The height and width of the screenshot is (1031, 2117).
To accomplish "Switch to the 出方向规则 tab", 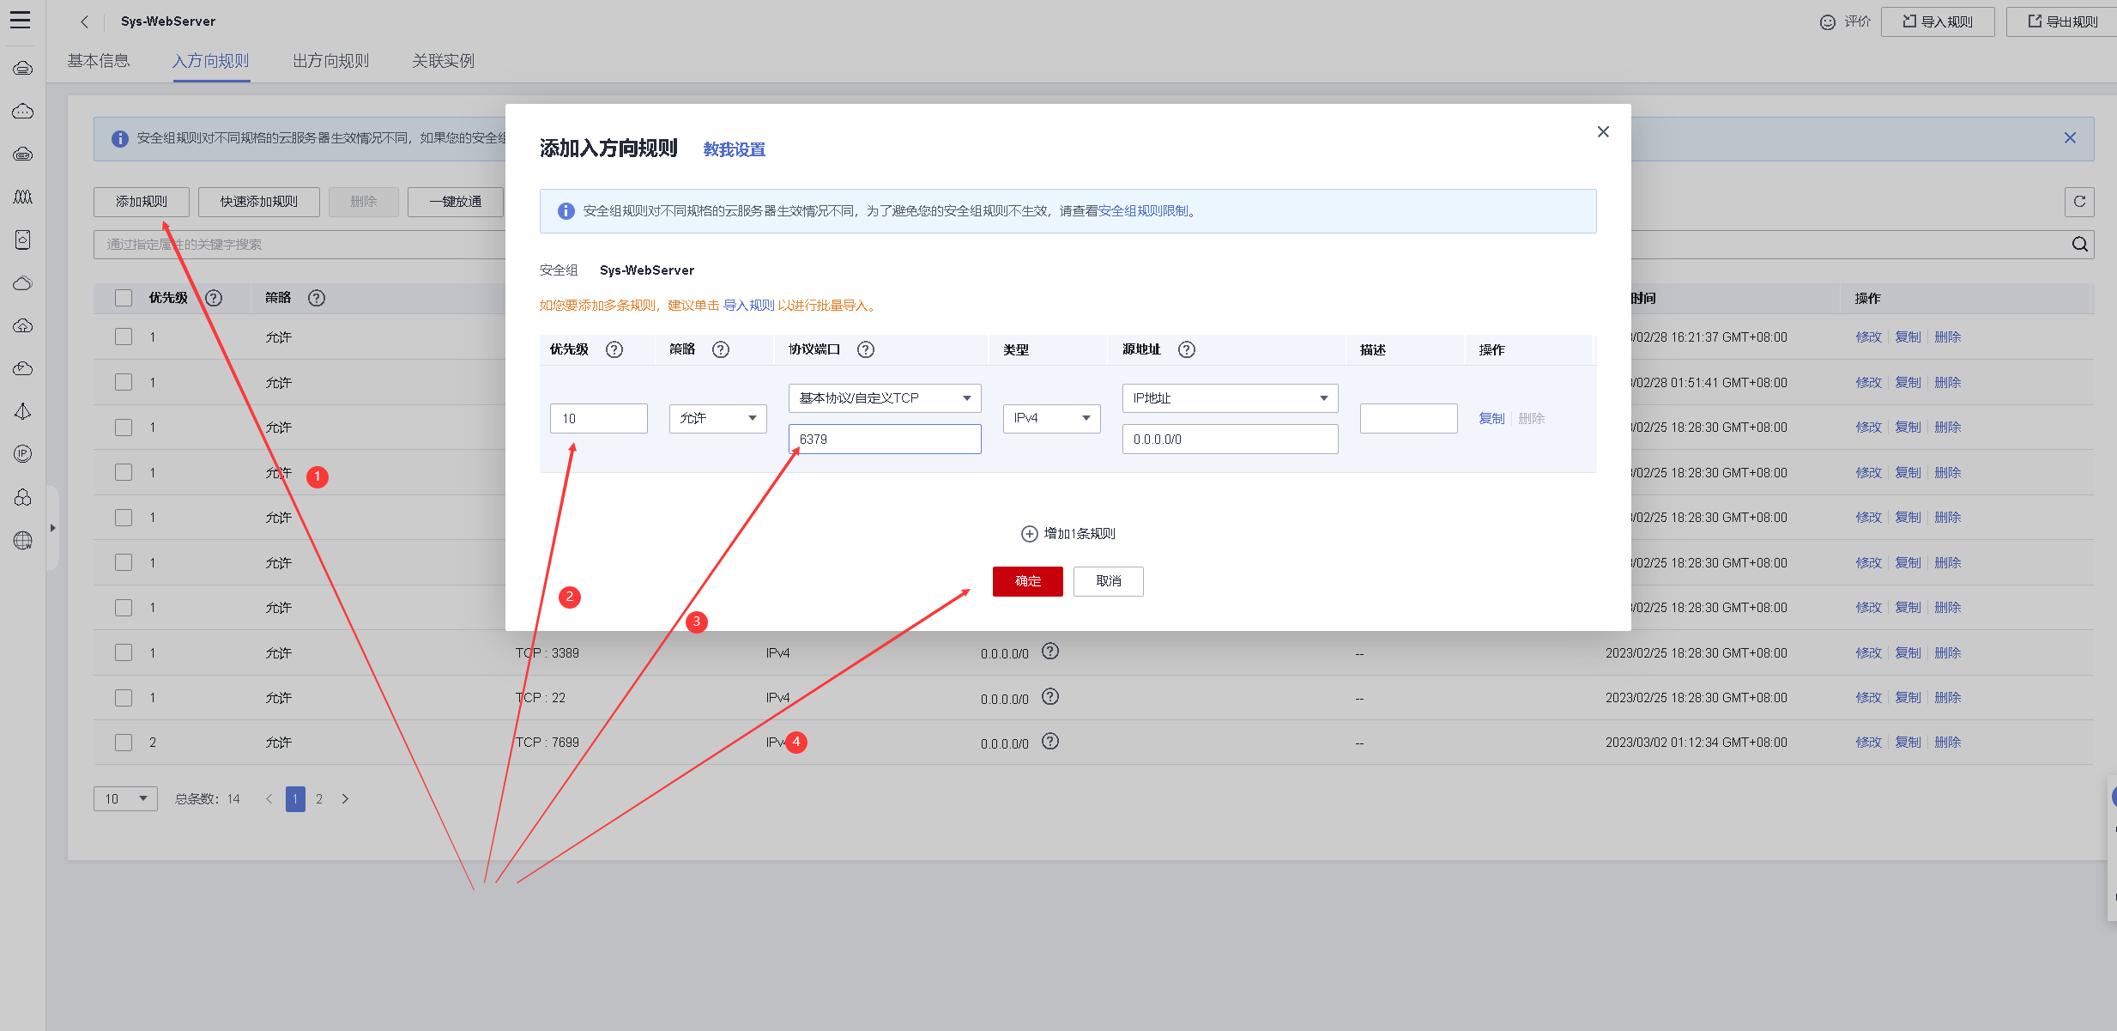I will coord(330,61).
